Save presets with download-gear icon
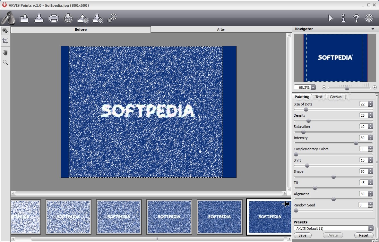 [98, 19]
